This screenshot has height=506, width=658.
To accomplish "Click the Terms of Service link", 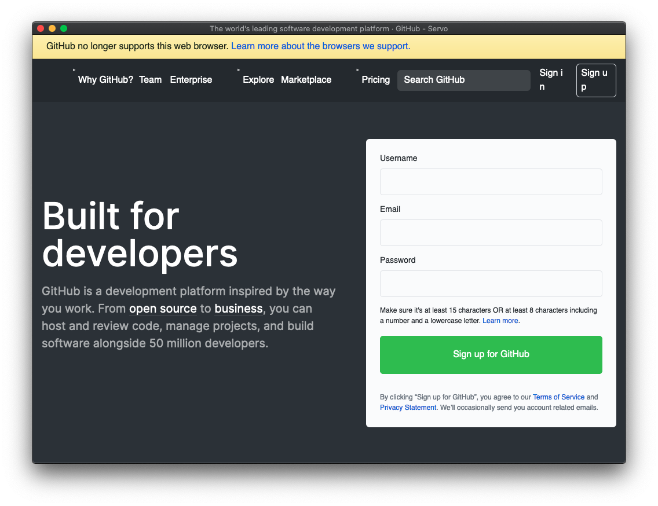I will tap(558, 397).
